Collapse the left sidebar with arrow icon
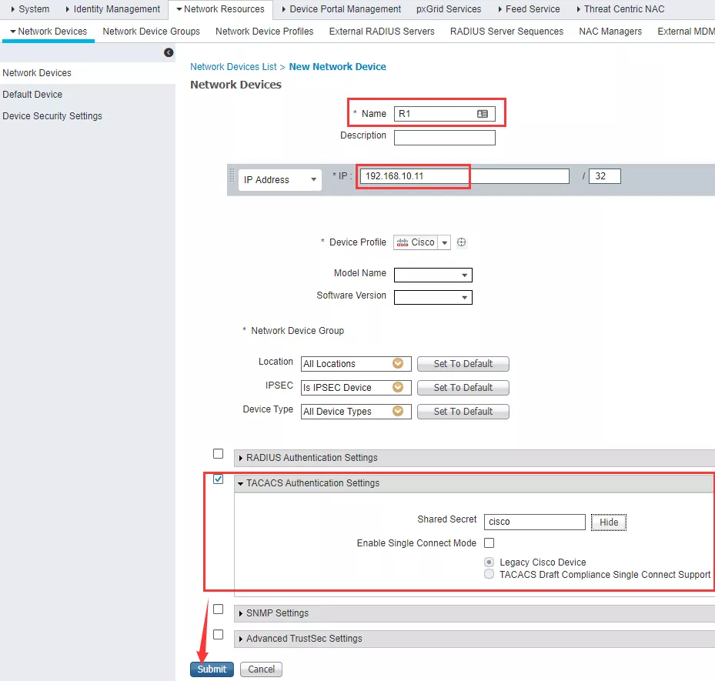 (x=169, y=52)
